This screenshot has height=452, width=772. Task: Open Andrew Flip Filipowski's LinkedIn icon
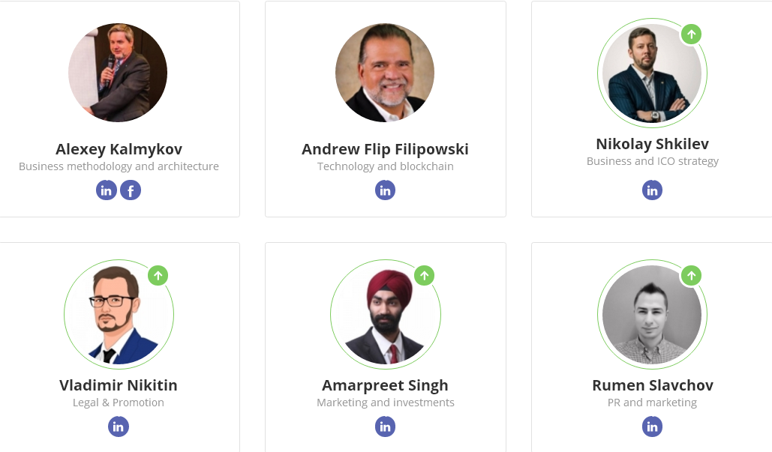coord(385,190)
